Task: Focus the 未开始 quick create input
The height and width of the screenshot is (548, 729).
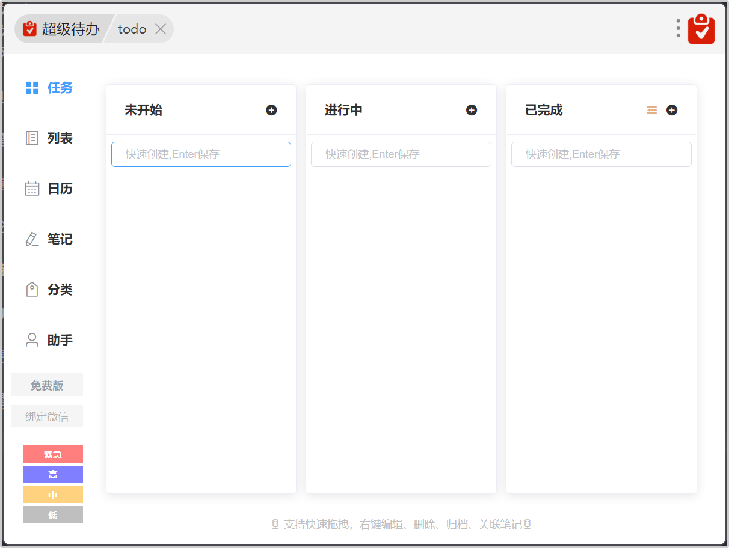Action: click(x=201, y=154)
